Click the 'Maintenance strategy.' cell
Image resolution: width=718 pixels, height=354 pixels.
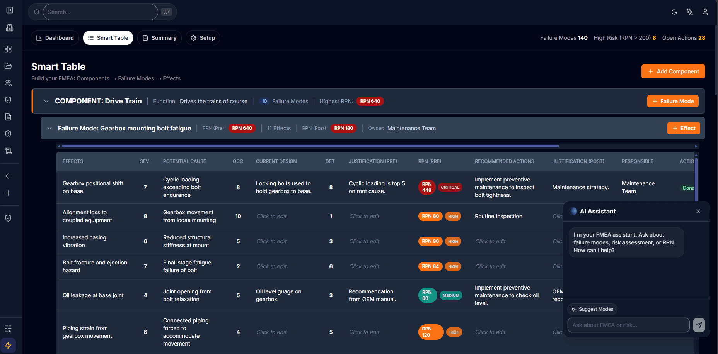[x=580, y=187]
